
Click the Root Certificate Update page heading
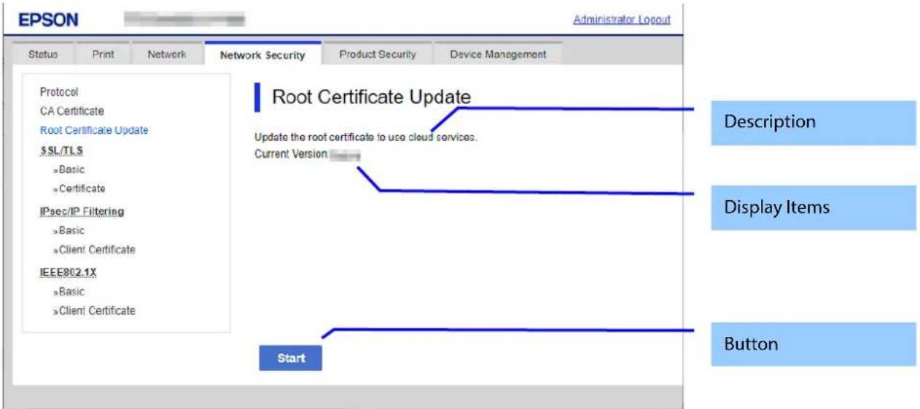click(x=371, y=97)
